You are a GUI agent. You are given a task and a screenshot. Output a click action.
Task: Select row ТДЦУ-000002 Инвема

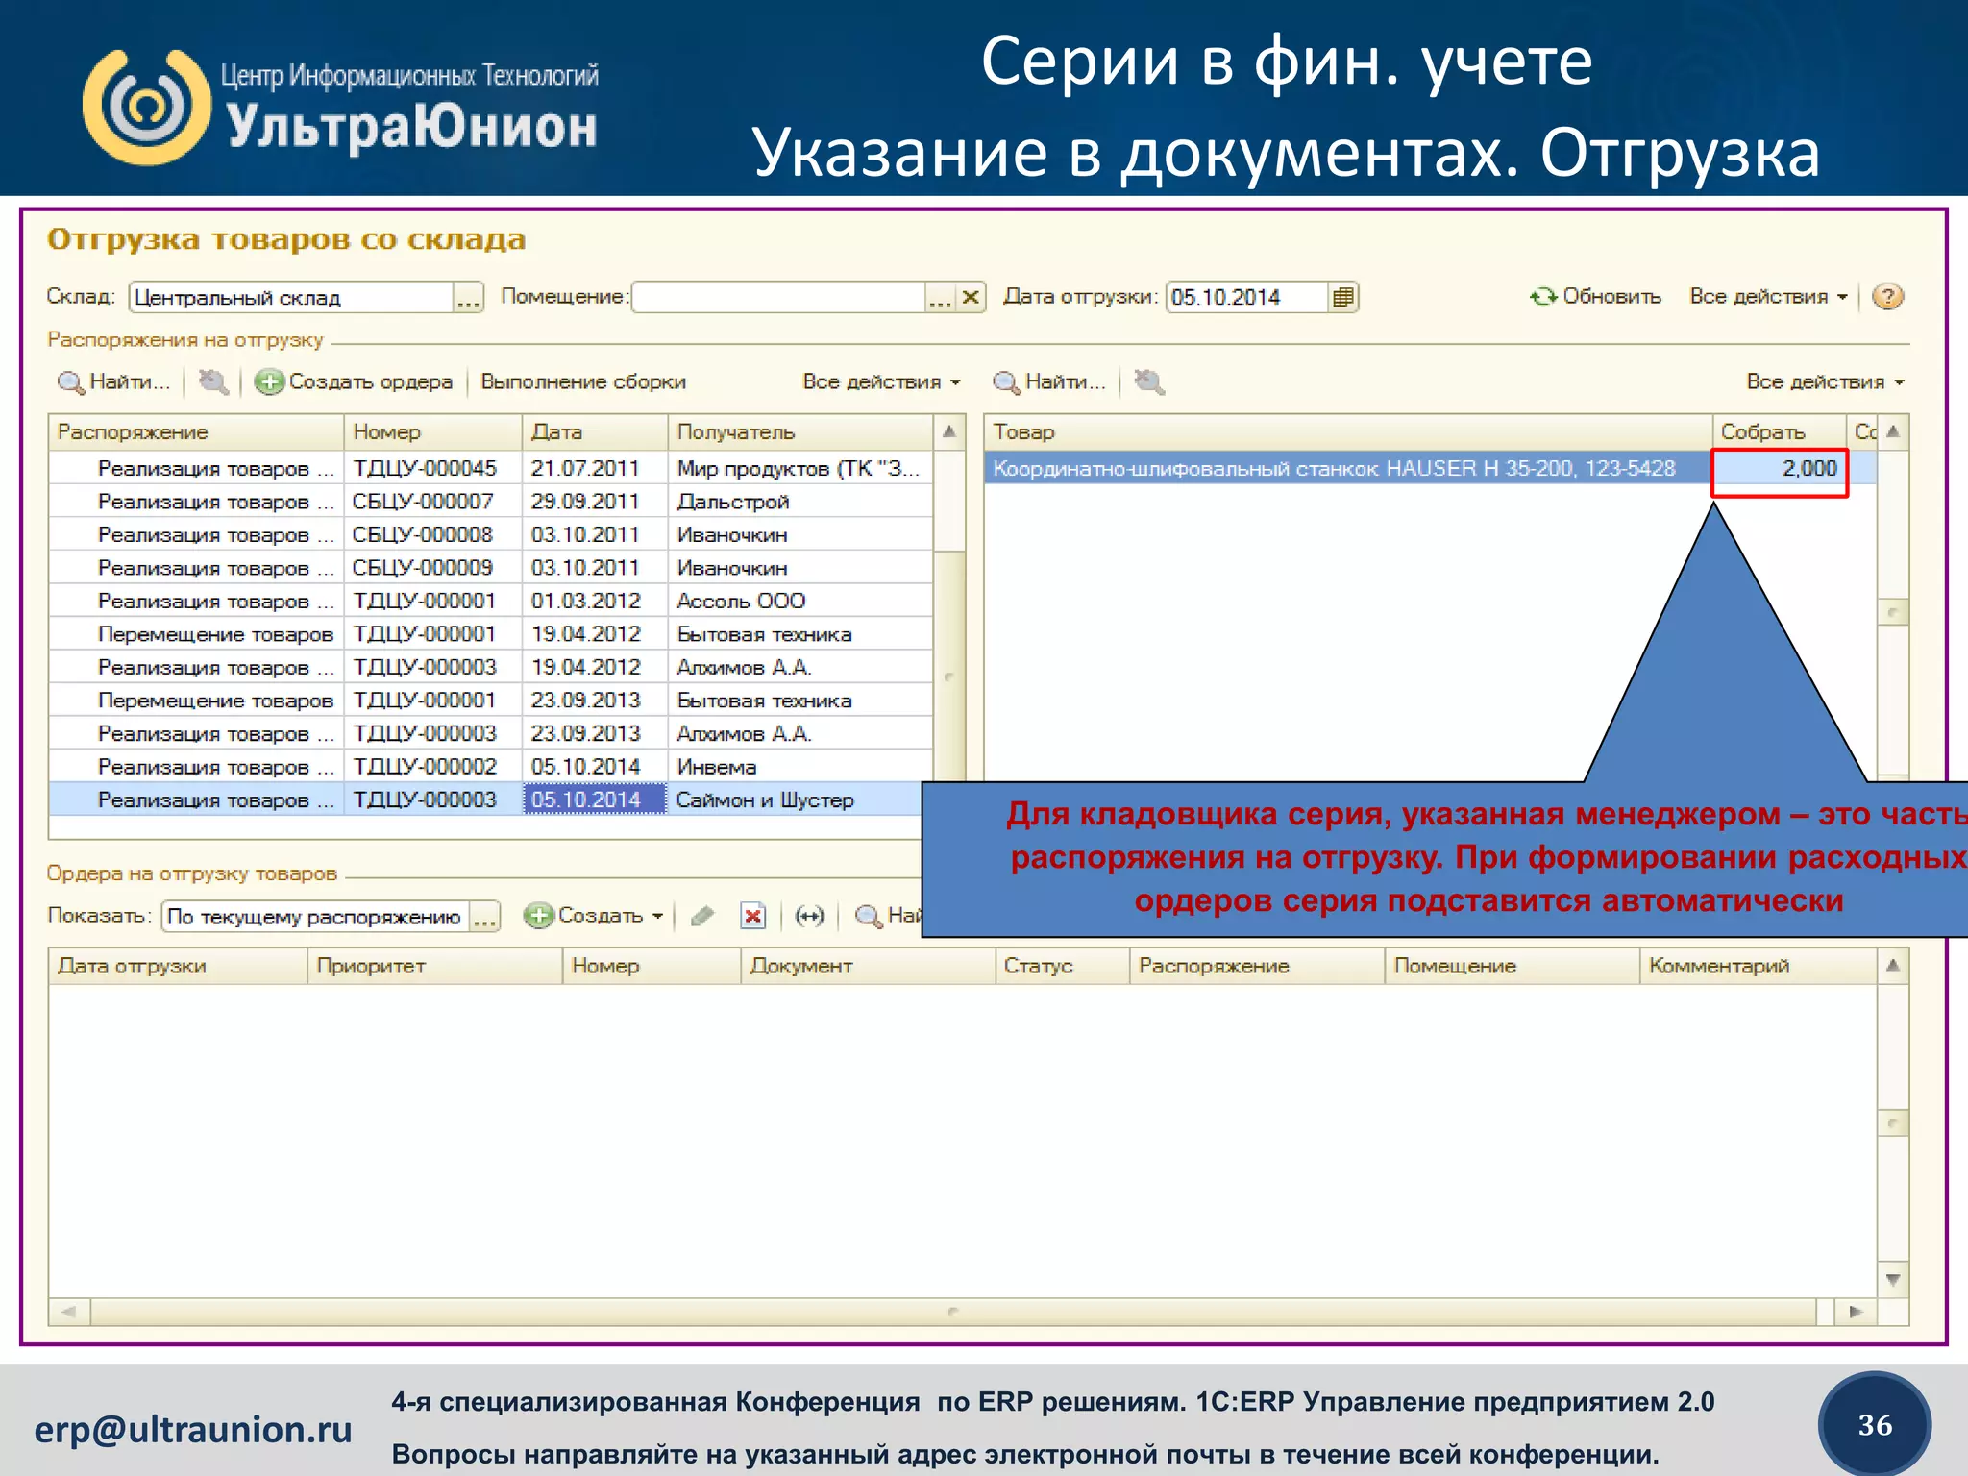(x=491, y=767)
